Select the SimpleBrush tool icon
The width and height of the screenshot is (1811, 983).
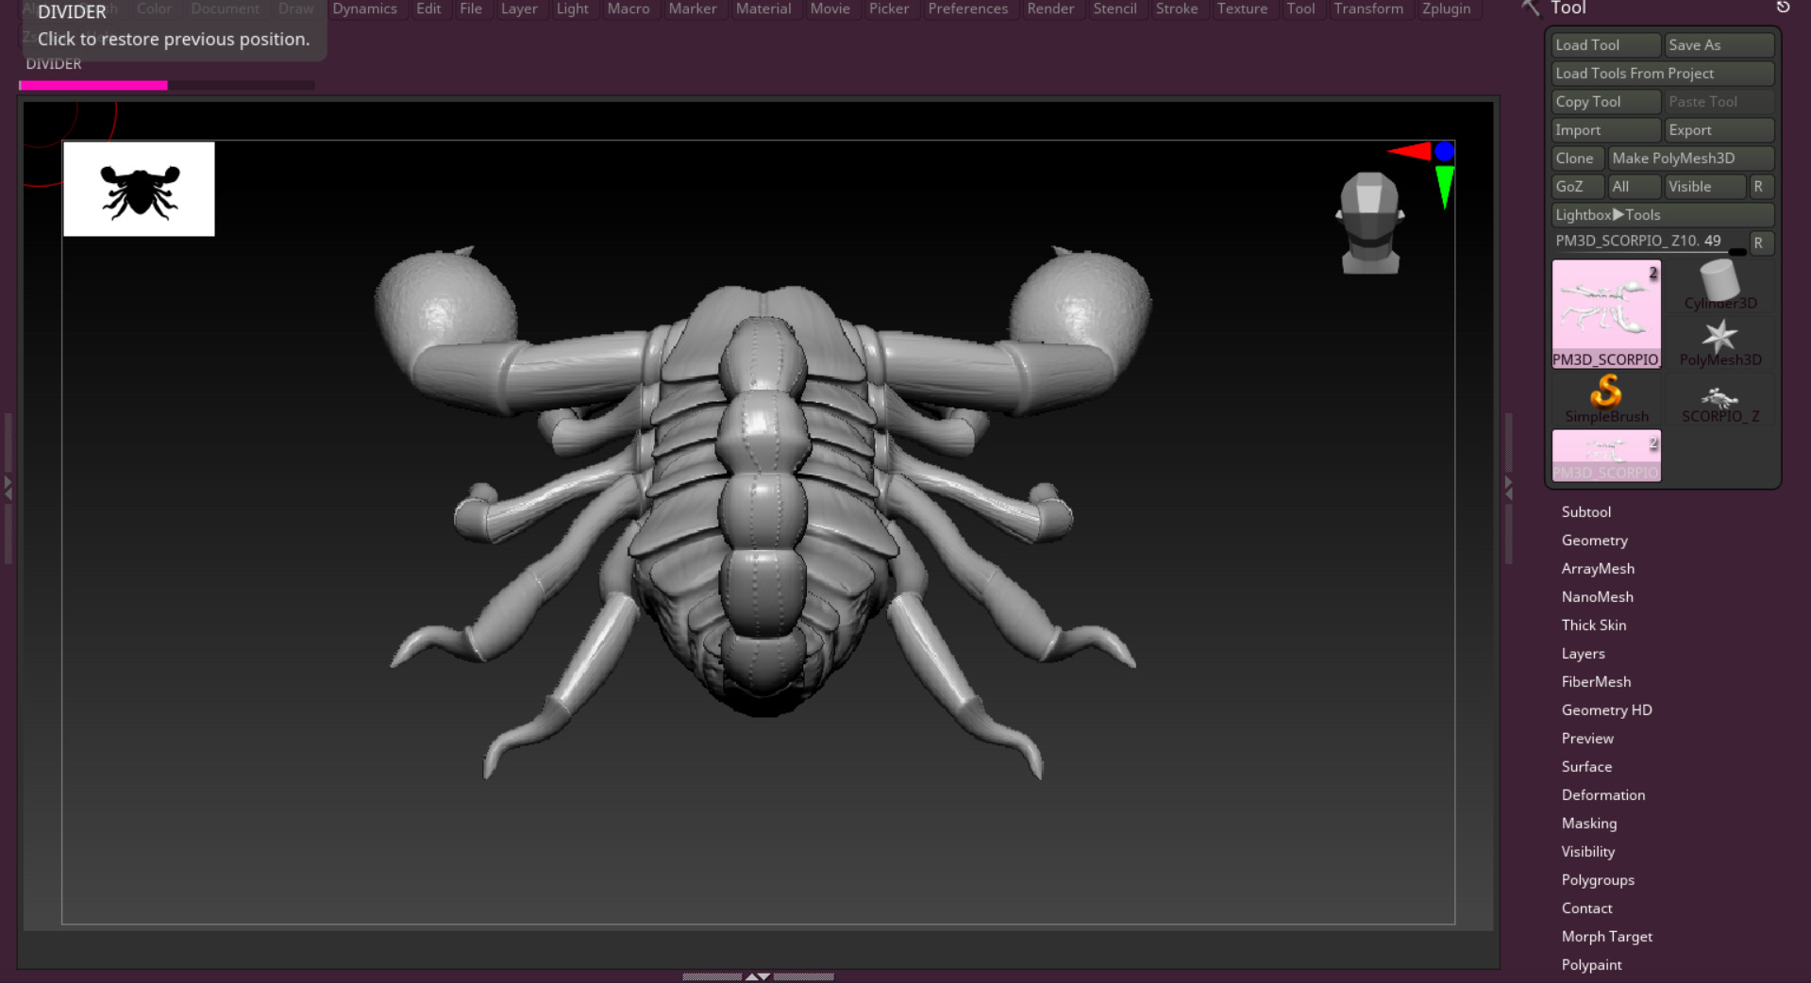[x=1606, y=399]
